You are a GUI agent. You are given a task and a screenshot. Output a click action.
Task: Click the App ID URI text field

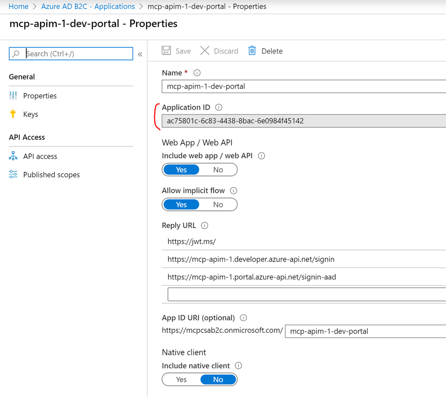[x=366, y=331]
